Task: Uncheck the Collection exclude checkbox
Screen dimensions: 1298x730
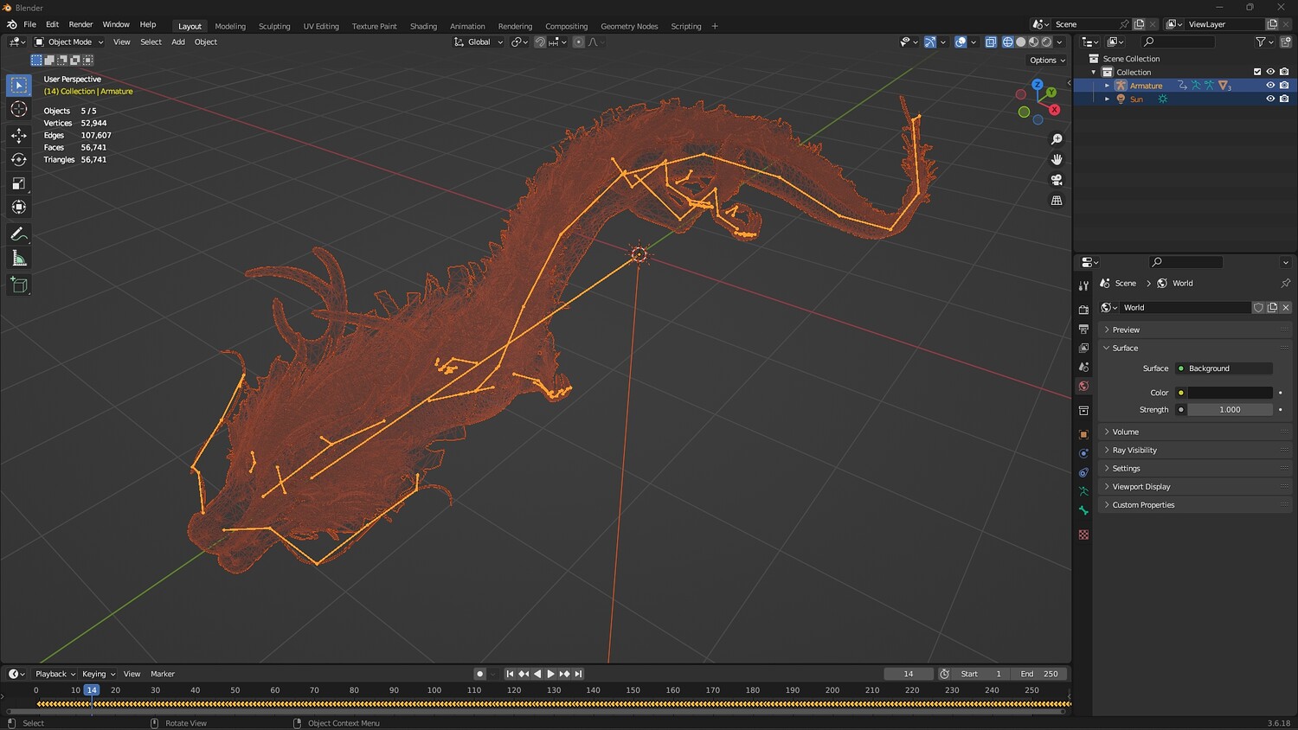Action: pyautogui.click(x=1257, y=72)
